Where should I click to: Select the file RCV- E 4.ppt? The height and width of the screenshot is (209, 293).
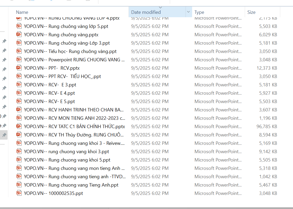point(49,93)
